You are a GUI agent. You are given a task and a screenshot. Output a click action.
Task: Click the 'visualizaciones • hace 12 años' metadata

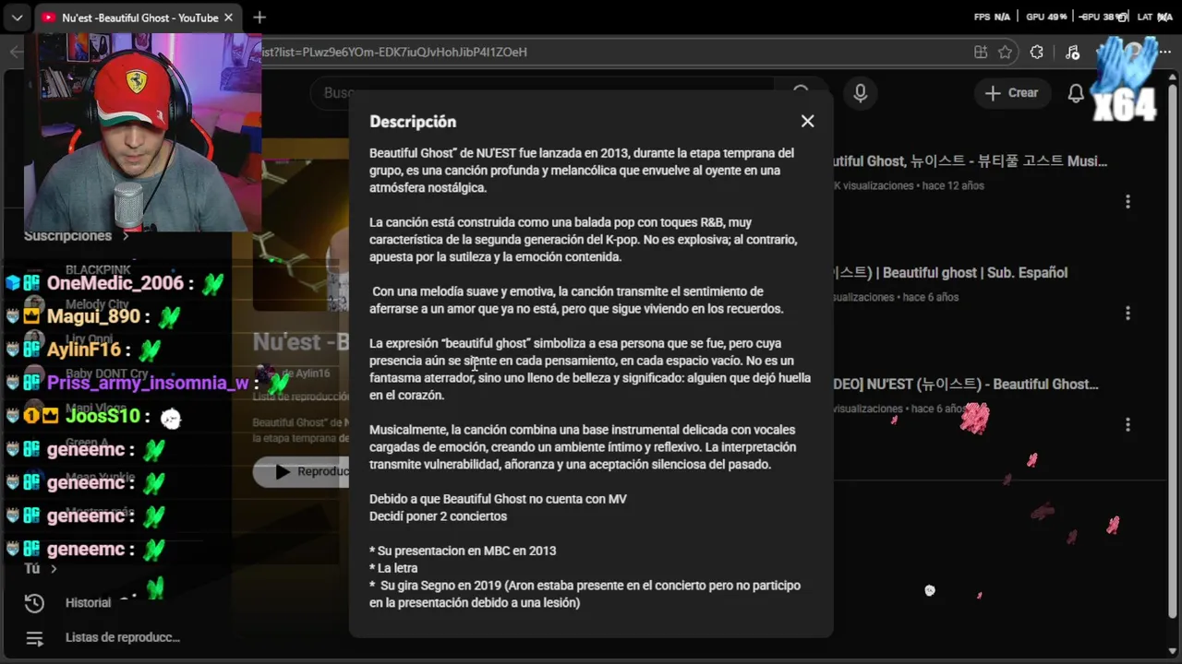click(909, 186)
